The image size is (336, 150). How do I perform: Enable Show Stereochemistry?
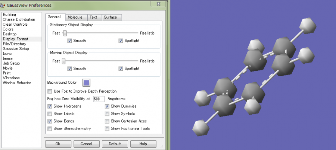pyautogui.click(x=50, y=129)
